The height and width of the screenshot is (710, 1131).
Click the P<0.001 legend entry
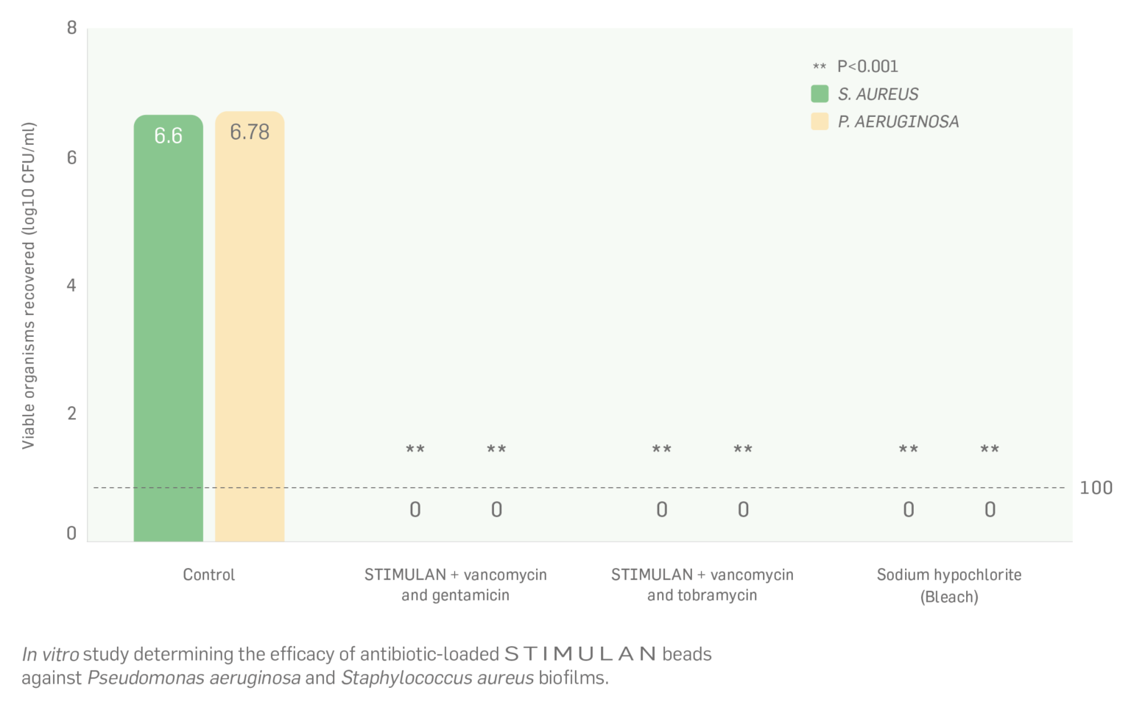867,66
